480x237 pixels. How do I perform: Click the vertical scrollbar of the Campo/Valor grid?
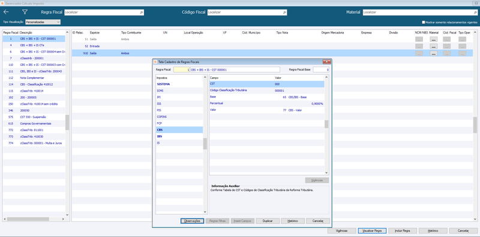(326, 124)
